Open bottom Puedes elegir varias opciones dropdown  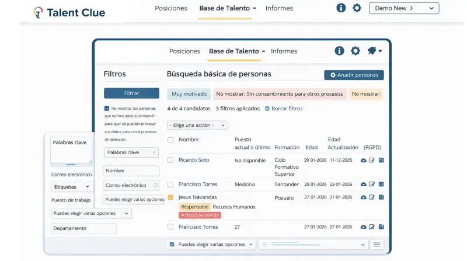212,244
